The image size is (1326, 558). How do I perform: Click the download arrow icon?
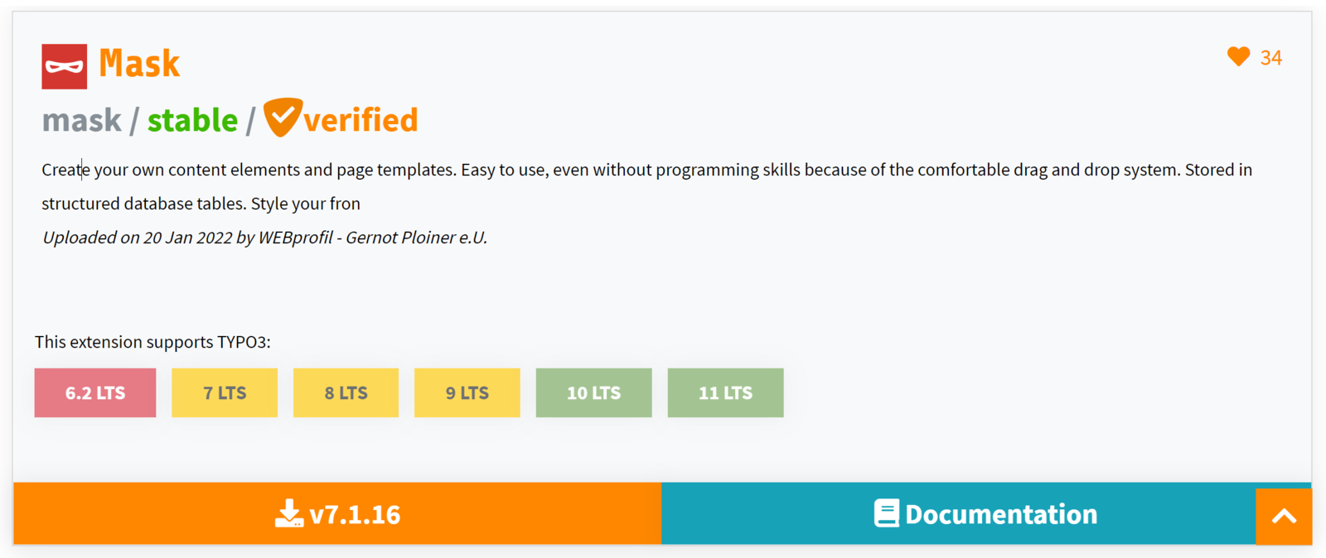pos(288,513)
